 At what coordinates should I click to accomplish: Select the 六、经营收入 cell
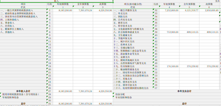[23, 26]
